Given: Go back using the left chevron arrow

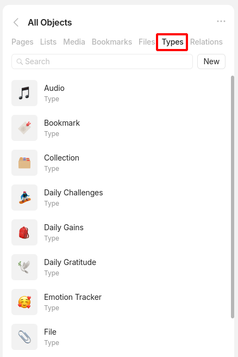Looking at the screenshot, I should coord(16,22).
